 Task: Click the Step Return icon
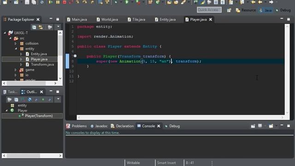click(x=92, y=2)
